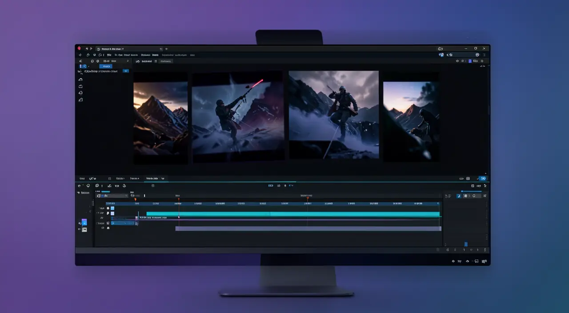Click the blue button in the left panel
Screen dimensions: 569x313
point(107,66)
